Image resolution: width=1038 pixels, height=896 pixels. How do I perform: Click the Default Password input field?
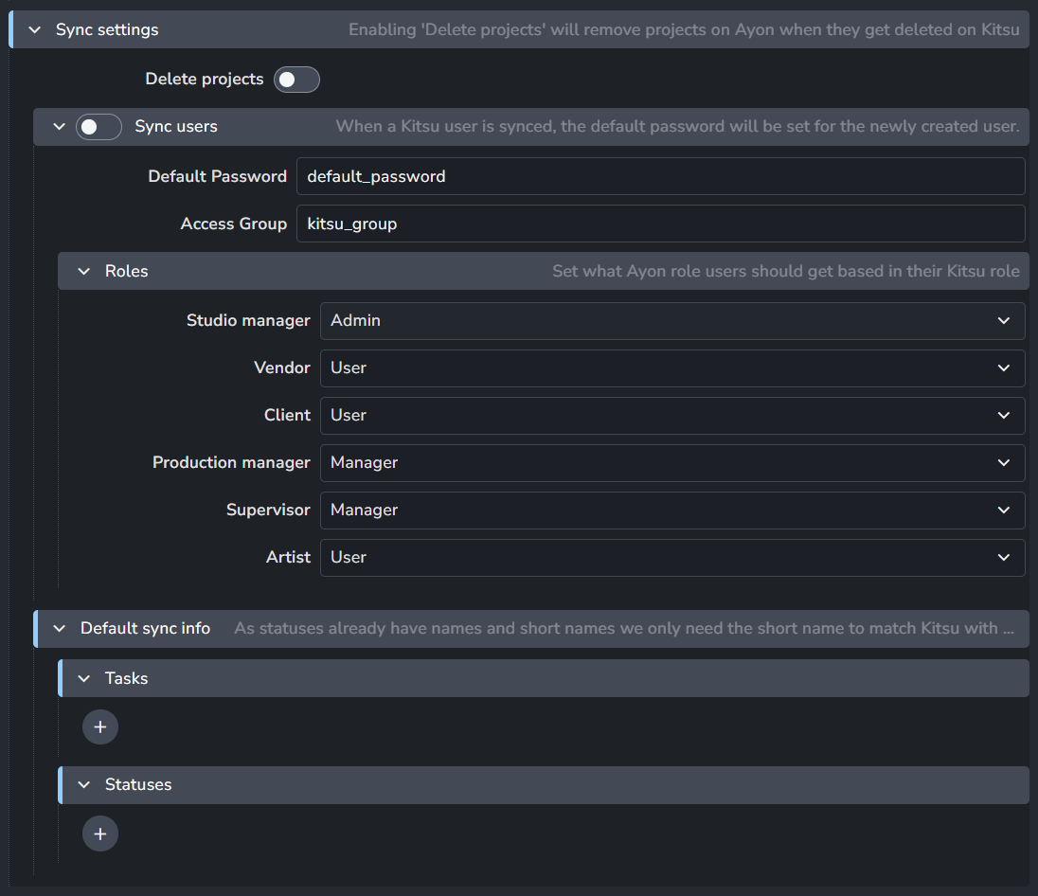[660, 177]
